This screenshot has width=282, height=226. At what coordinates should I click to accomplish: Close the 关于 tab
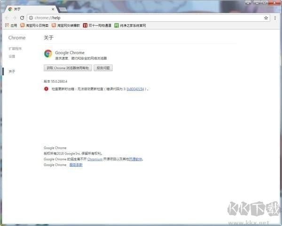pos(53,9)
